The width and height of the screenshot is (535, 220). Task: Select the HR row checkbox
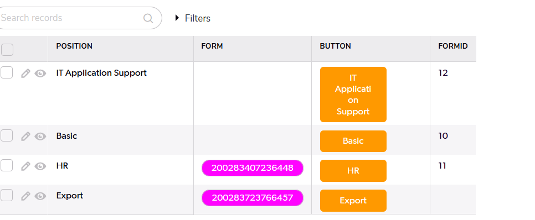coord(7,165)
